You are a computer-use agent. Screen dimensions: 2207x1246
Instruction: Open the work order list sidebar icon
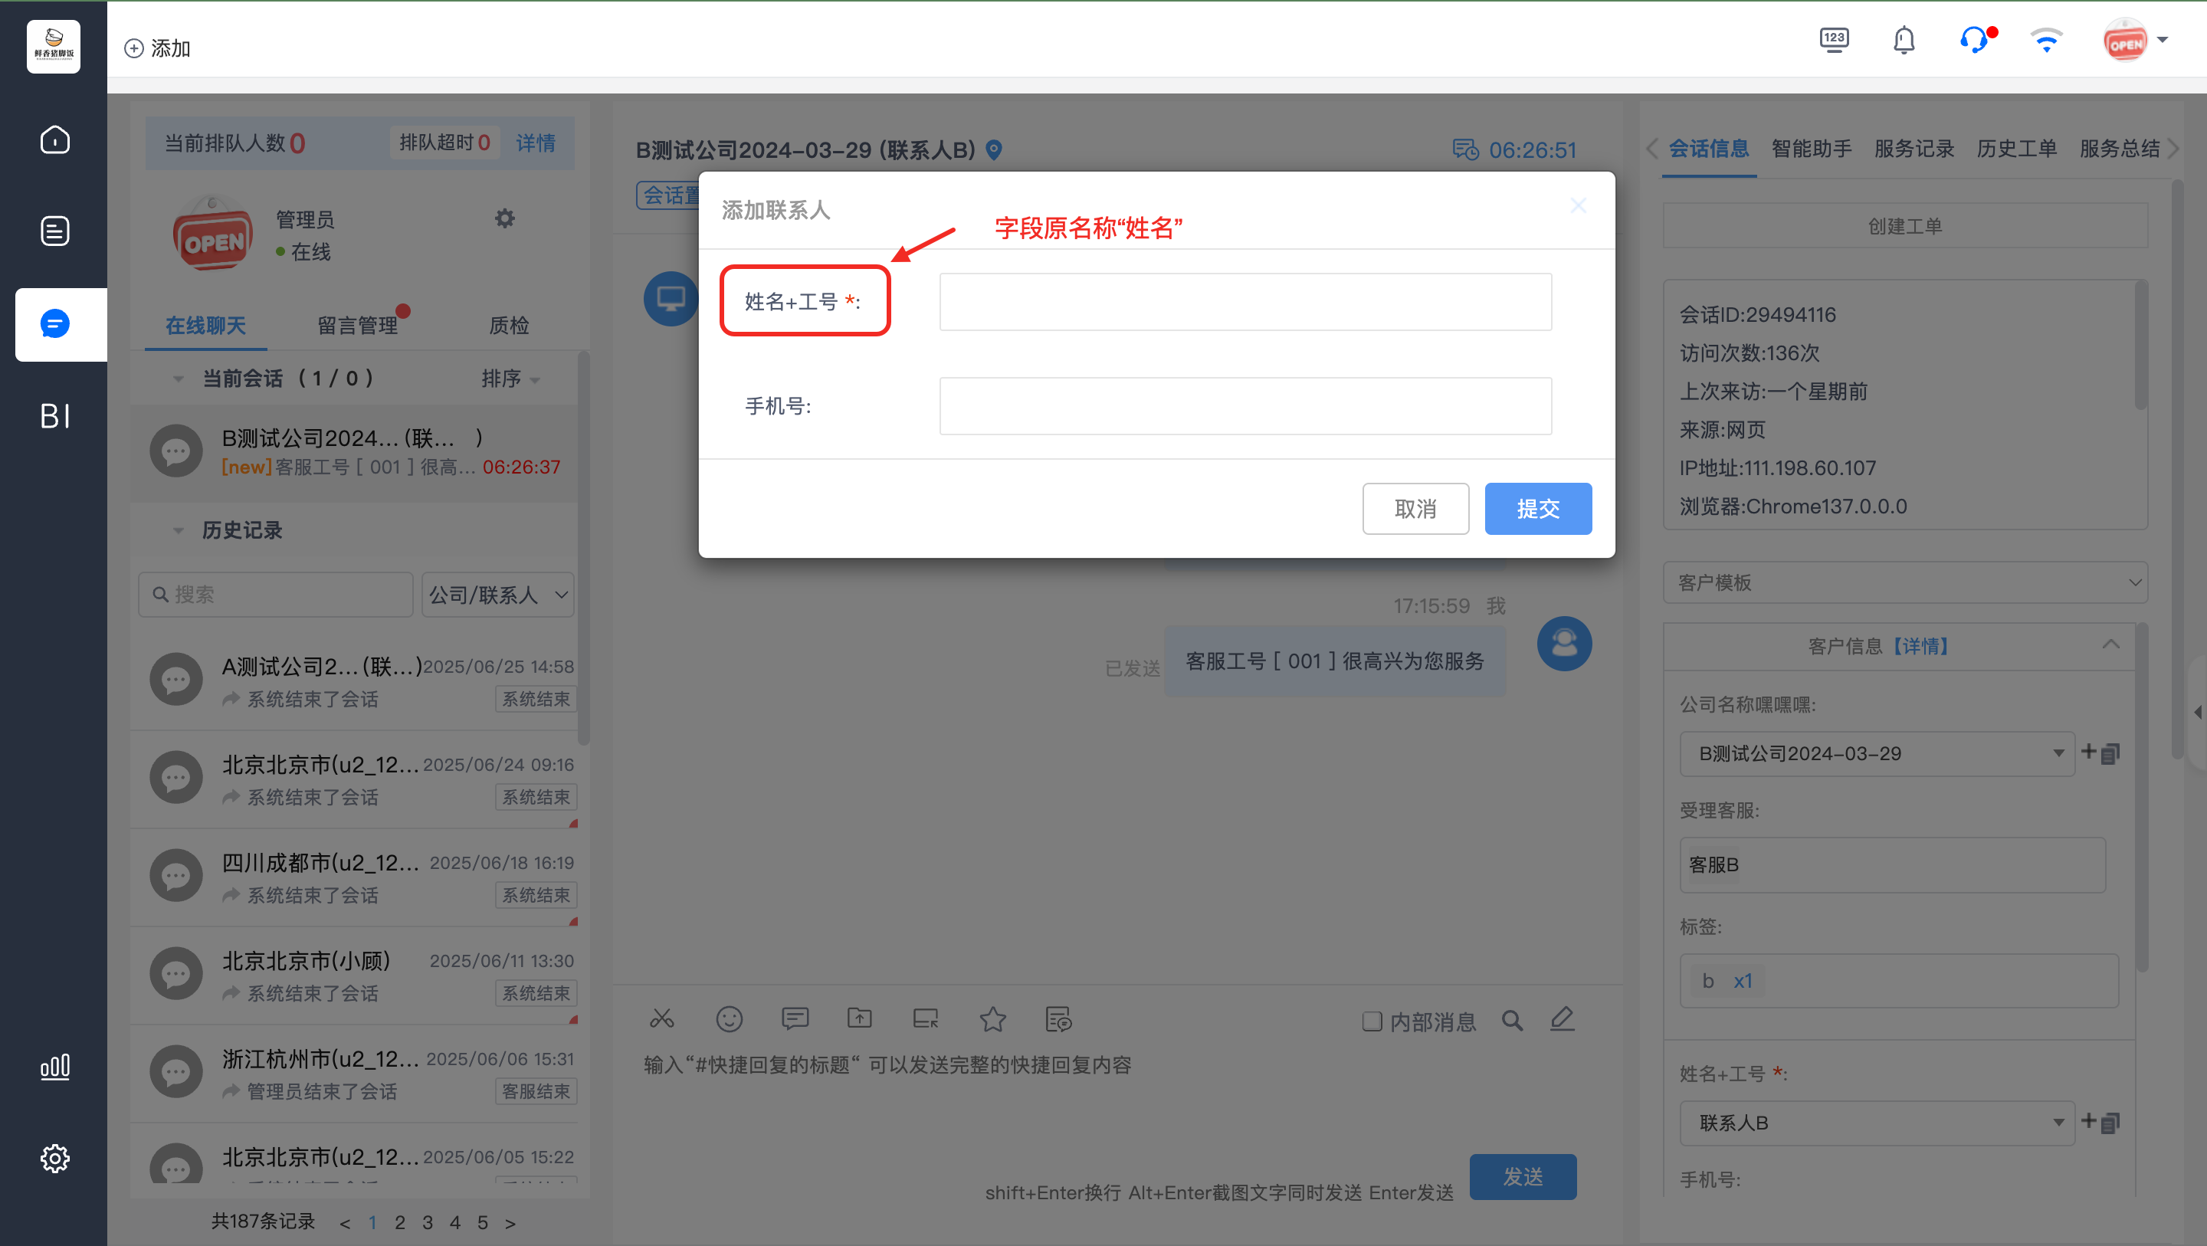[x=55, y=231]
